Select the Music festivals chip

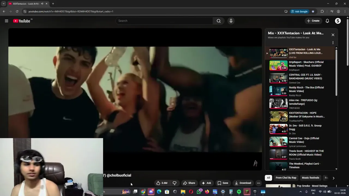pos(310,178)
